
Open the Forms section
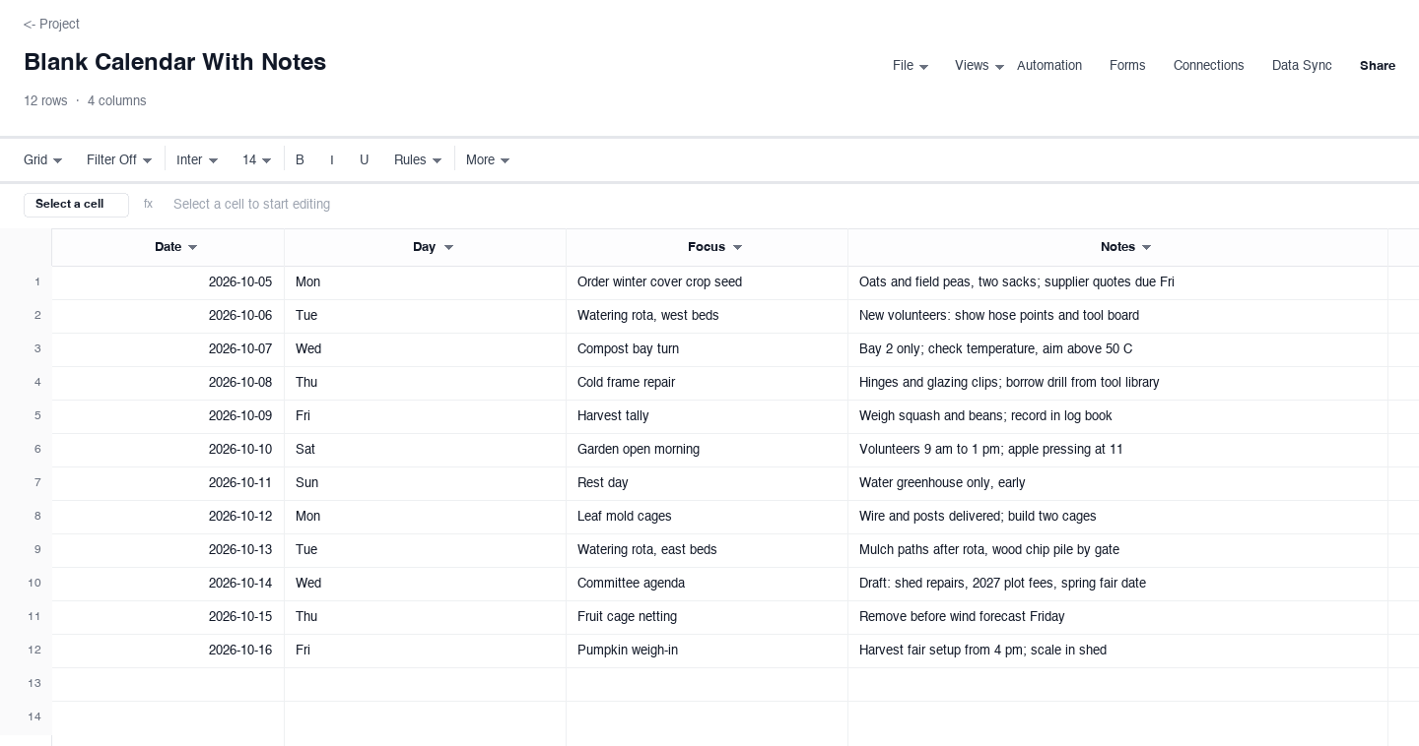[x=1127, y=66]
